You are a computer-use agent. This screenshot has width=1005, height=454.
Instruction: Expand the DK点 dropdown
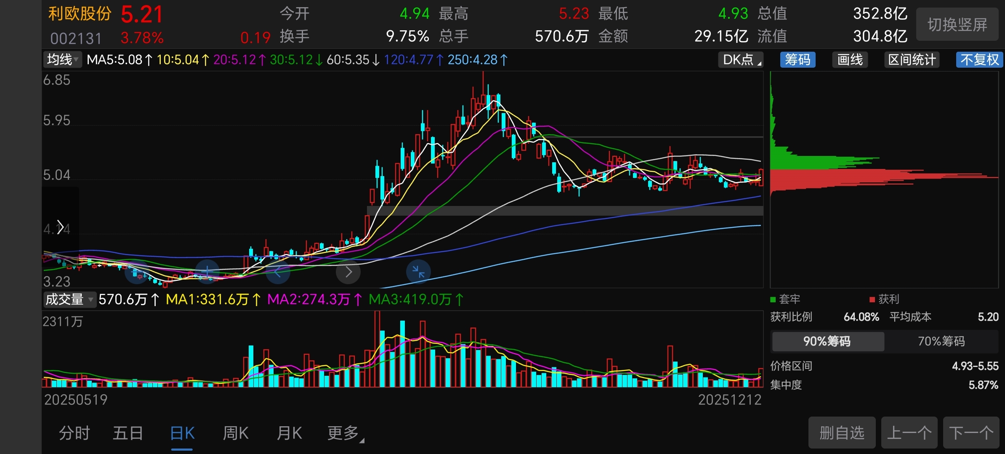741,60
